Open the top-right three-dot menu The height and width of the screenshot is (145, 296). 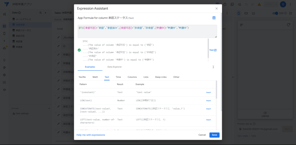290,4
